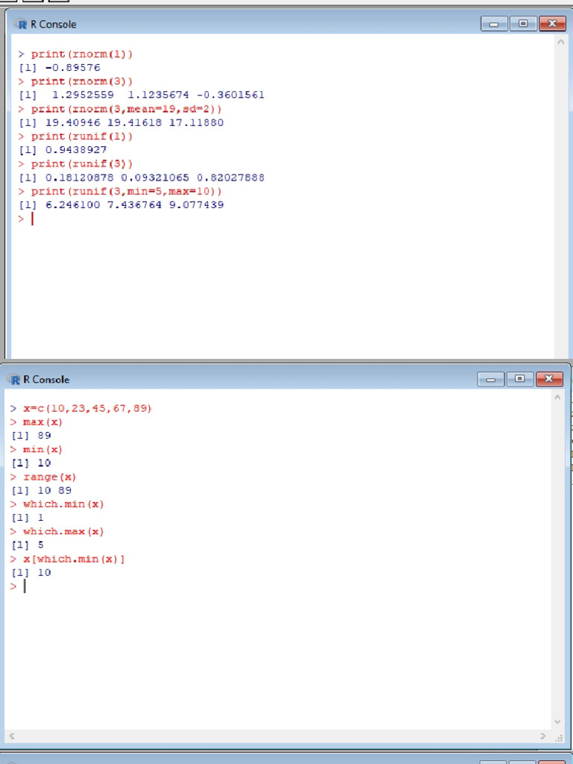Minimize the lower R Console window

click(x=491, y=378)
